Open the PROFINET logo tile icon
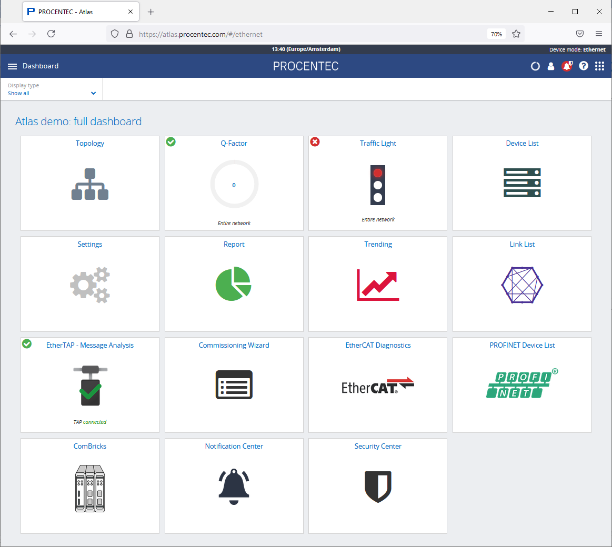 point(522,384)
